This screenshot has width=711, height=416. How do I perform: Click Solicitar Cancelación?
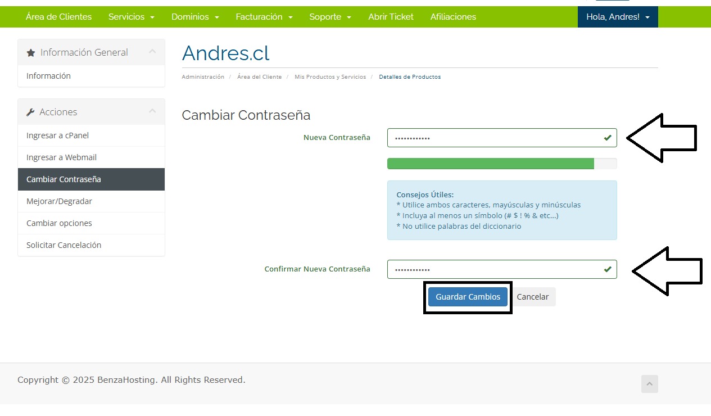point(91,245)
